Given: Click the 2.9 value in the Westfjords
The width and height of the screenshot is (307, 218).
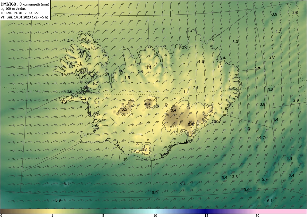Looking at the screenshot, I should tap(82, 51).
